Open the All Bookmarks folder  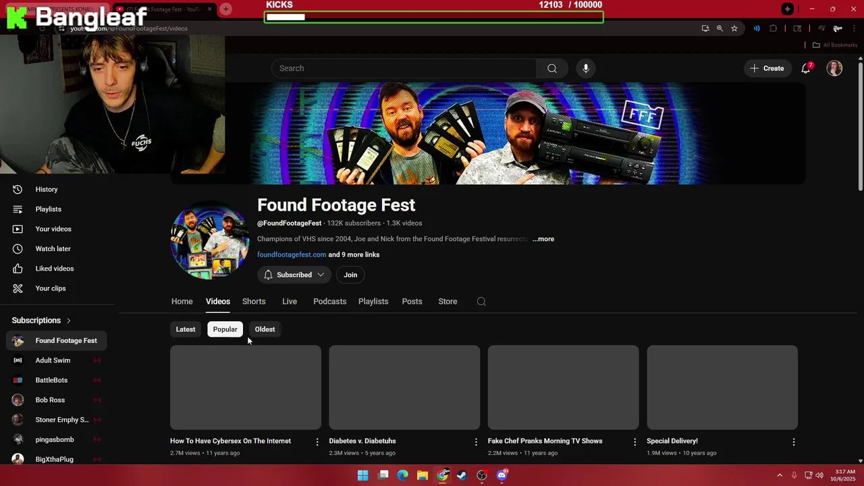(835, 45)
